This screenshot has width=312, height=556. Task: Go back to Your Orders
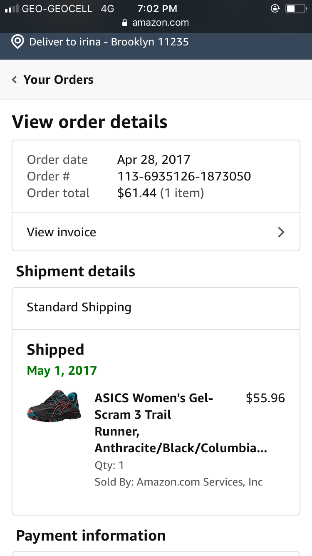click(x=58, y=80)
